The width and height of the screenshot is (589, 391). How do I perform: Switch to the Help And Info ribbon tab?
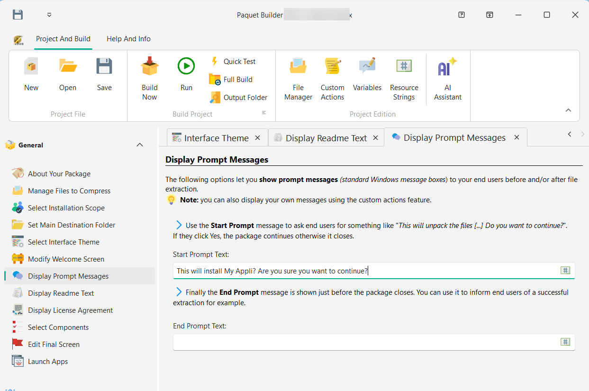click(x=128, y=39)
